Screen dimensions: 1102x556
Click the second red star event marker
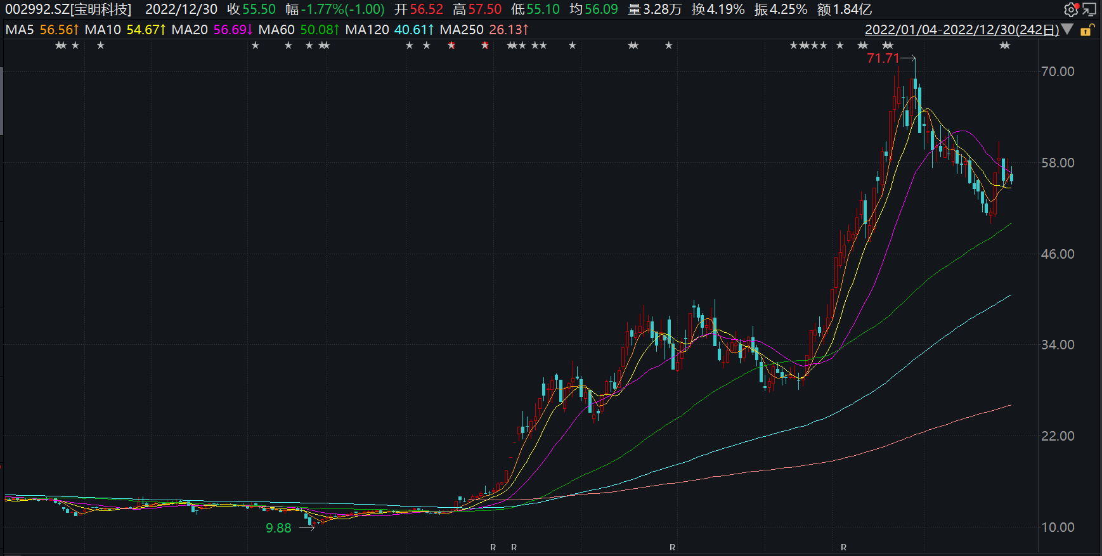pos(485,46)
